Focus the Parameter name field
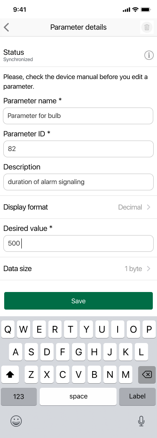The height and width of the screenshot is (438, 157). pyautogui.click(x=78, y=115)
